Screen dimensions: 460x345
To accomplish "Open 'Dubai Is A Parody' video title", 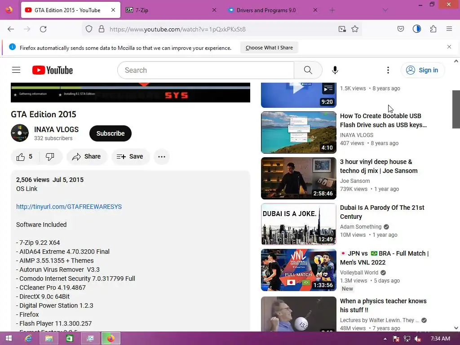I will point(382,212).
